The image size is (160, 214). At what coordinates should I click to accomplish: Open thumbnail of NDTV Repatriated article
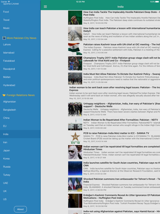point(75,124)
